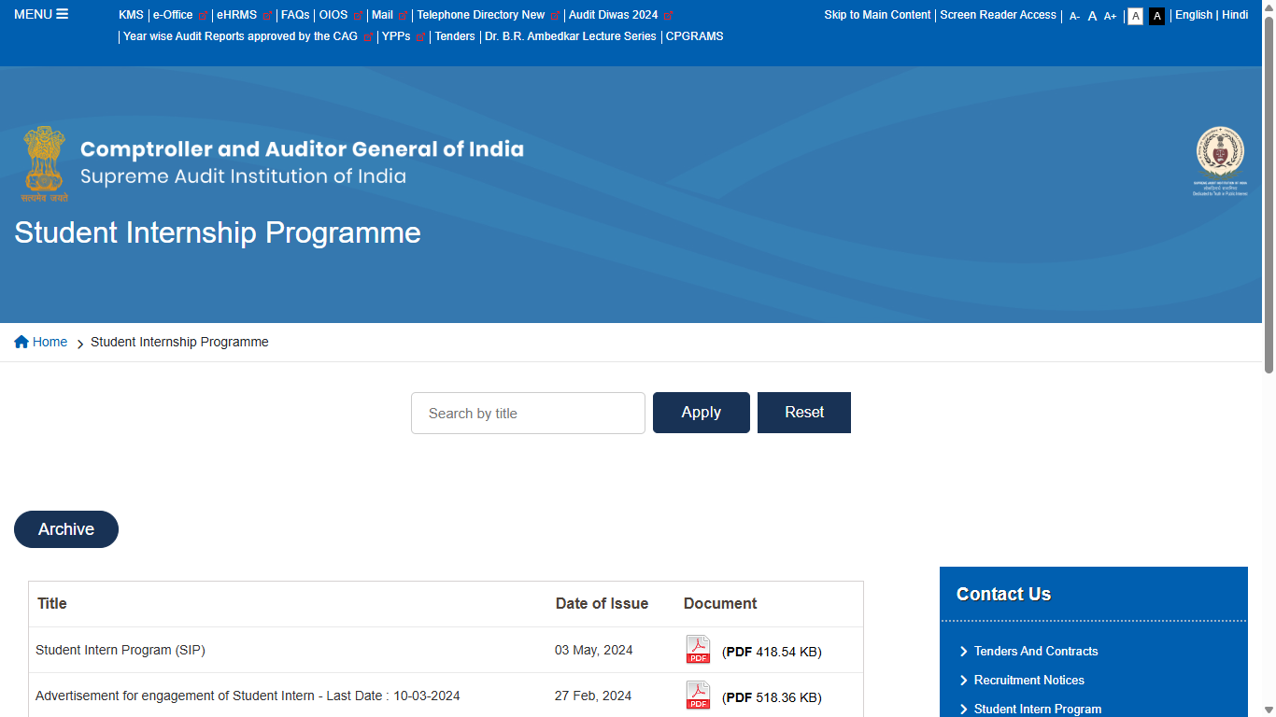Click PDF 418.54 KB size text
Screen dimensions: 1276x717
tap(772, 652)
